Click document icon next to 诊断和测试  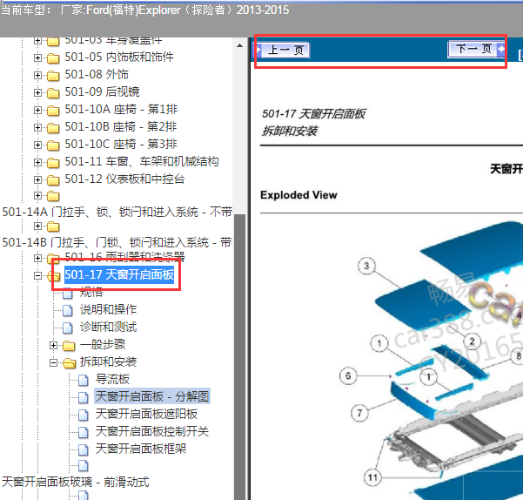point(68,328)
